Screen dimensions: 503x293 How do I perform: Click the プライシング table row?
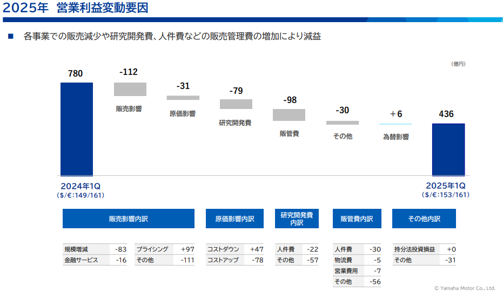[165, 249]
